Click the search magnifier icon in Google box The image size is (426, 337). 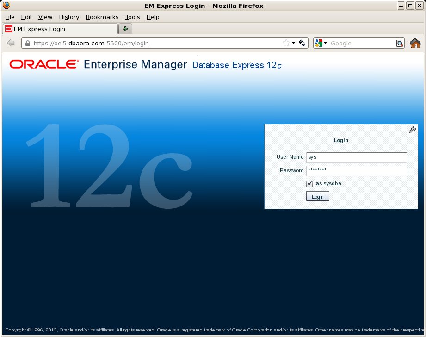399,43
